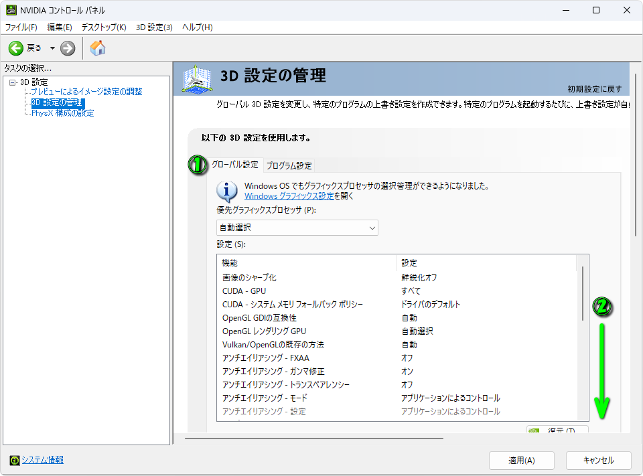The height and width of the screenshot is (476, 643).
Task: Click the 機能 column header
Action: [307, 263]
